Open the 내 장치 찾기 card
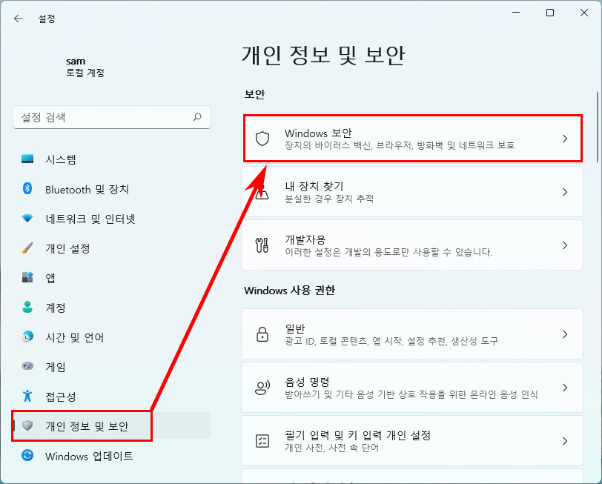 click(412, 191)
